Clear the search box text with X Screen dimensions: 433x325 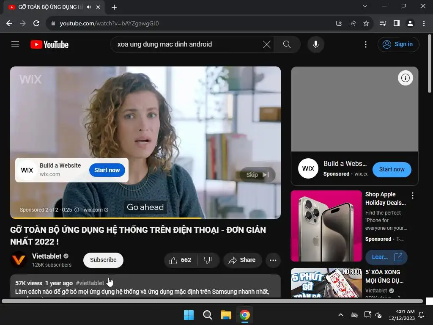267,44
